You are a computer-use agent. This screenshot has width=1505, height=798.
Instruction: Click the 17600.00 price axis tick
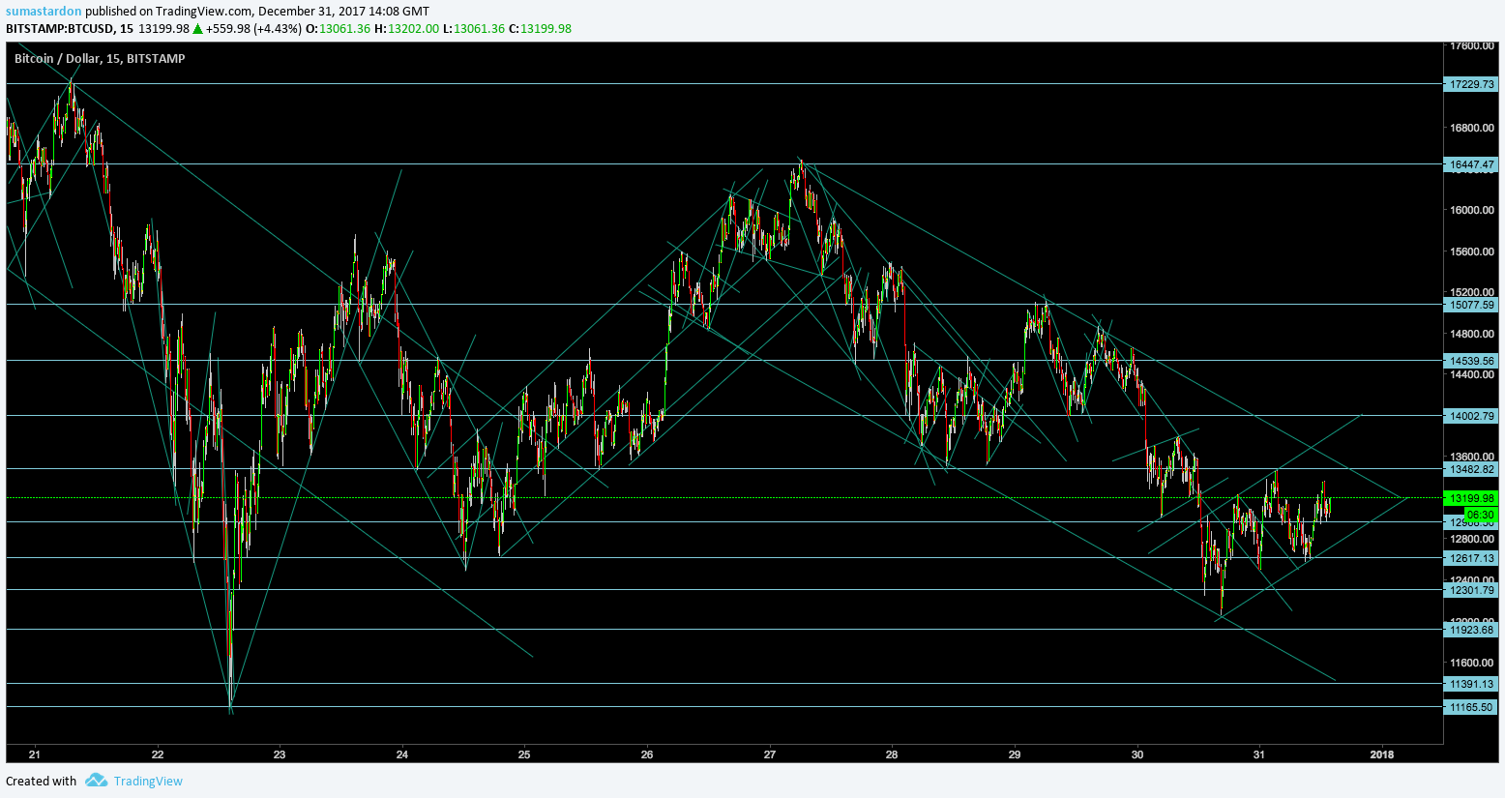[x=1471, y=45]
